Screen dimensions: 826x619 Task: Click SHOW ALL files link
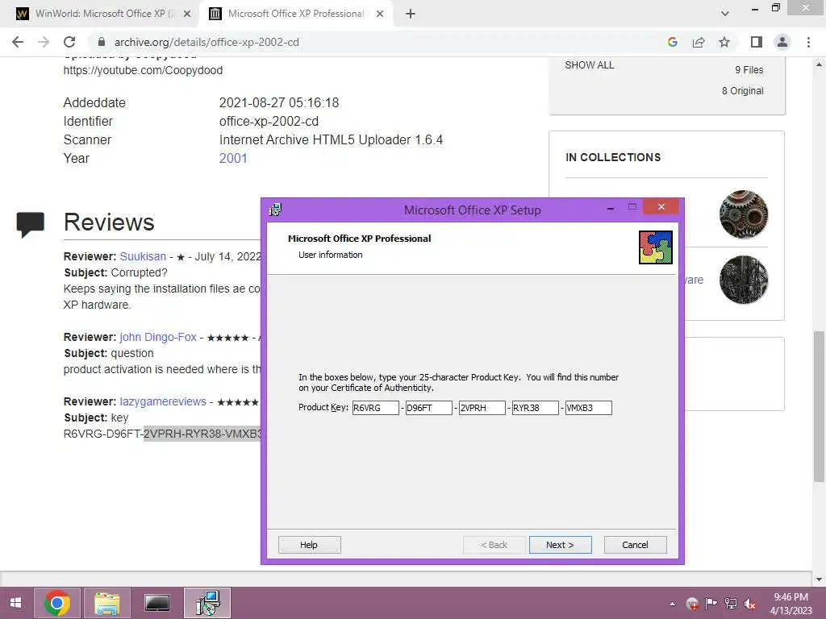click(590, 65)
